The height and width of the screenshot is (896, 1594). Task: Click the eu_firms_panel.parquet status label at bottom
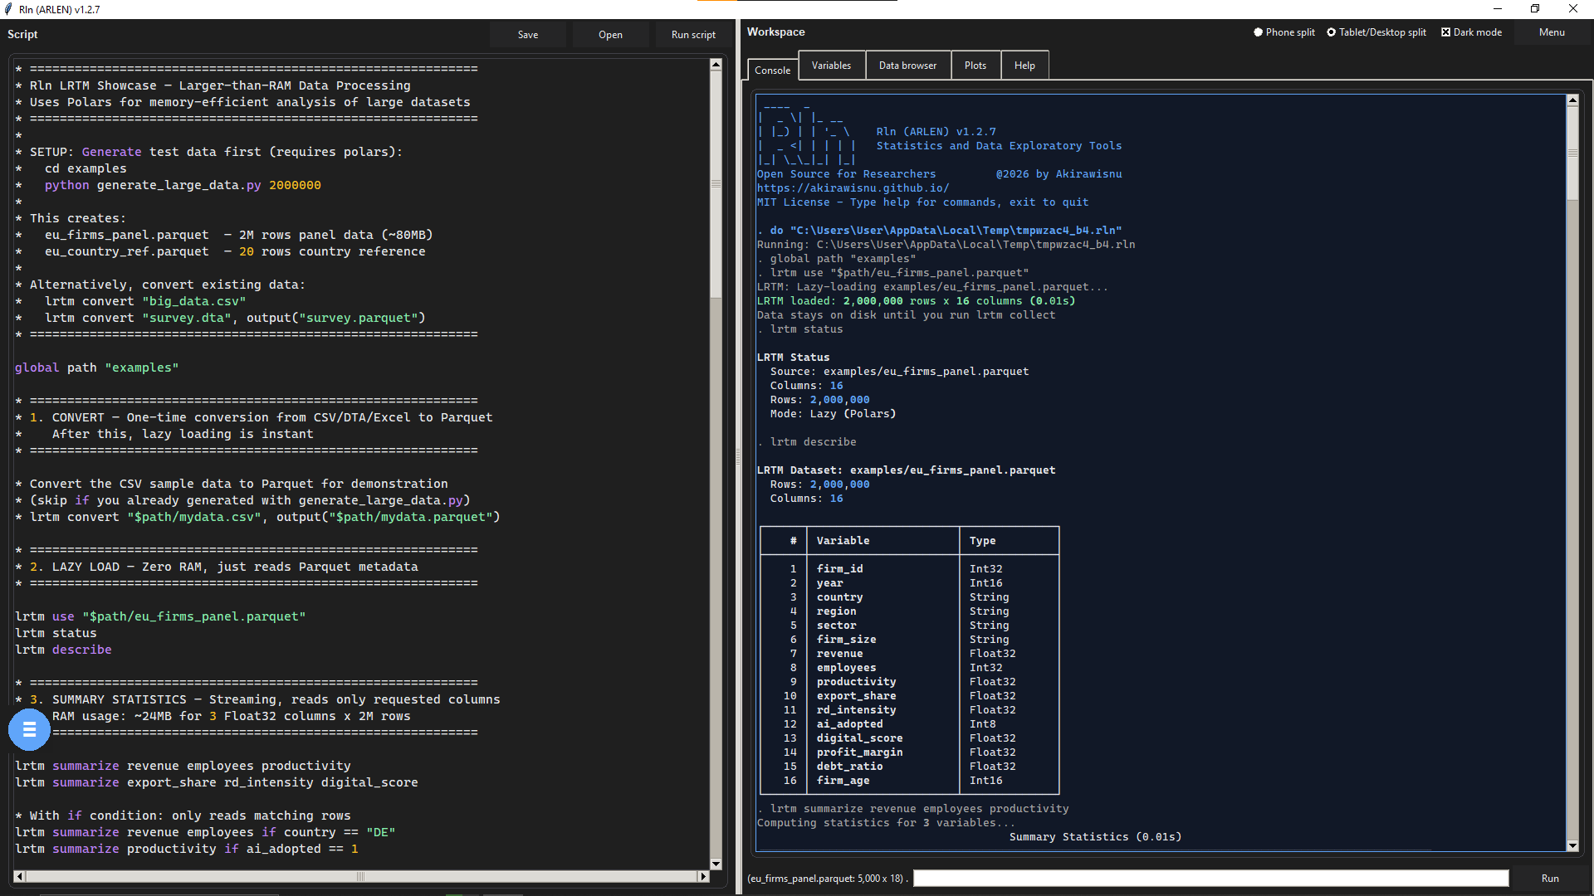point(827,879)
